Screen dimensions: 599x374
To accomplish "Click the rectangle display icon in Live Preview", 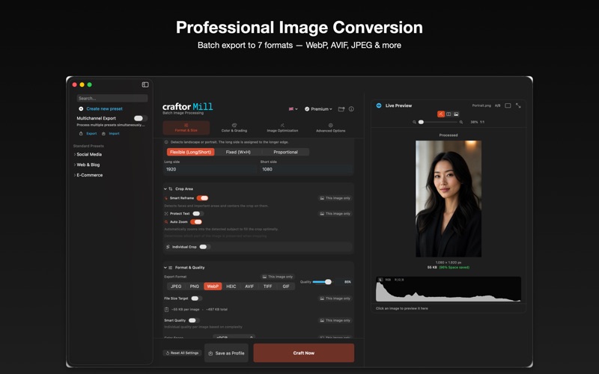I will tap(508, 105).
